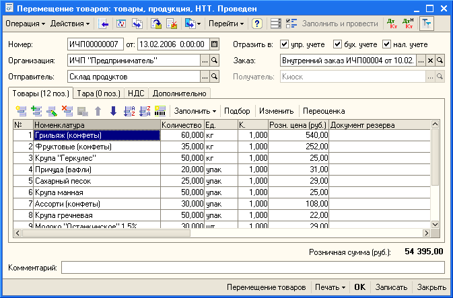Sort rows ascending A-Z icon
Screen dimensions: 453x298
tap(129, 111)
